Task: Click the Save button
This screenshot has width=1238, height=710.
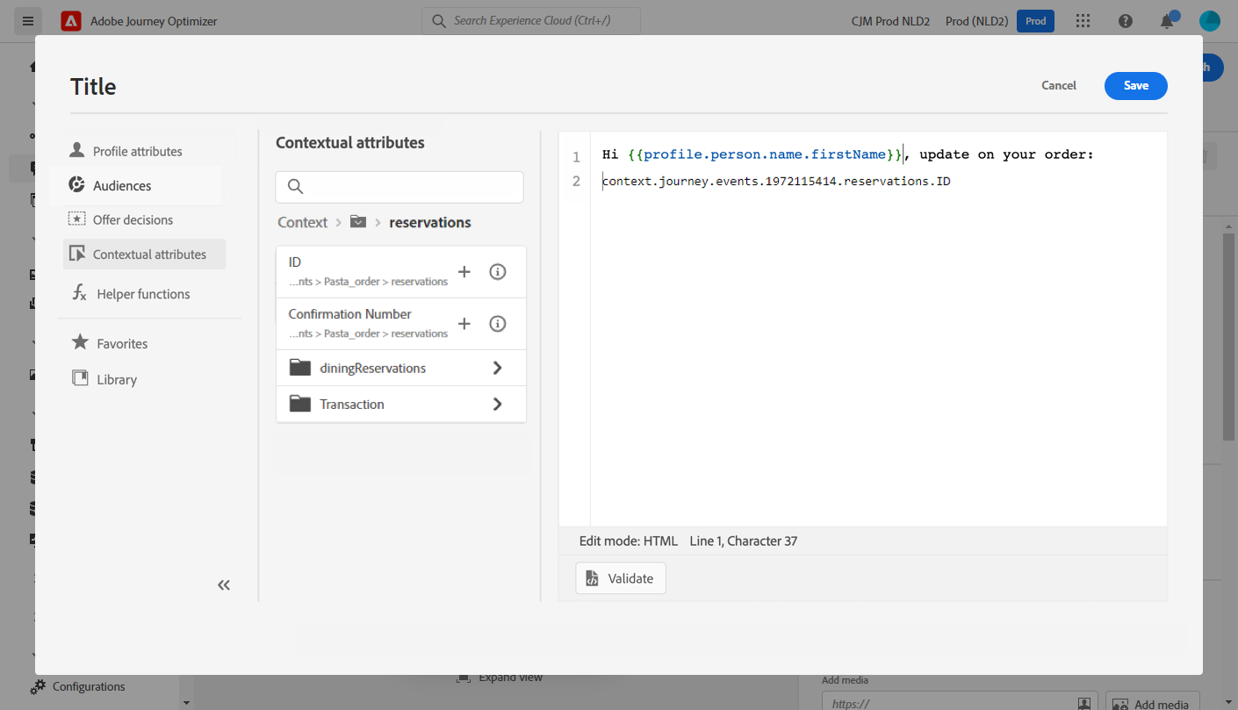Action: (x=1135, y=85)
